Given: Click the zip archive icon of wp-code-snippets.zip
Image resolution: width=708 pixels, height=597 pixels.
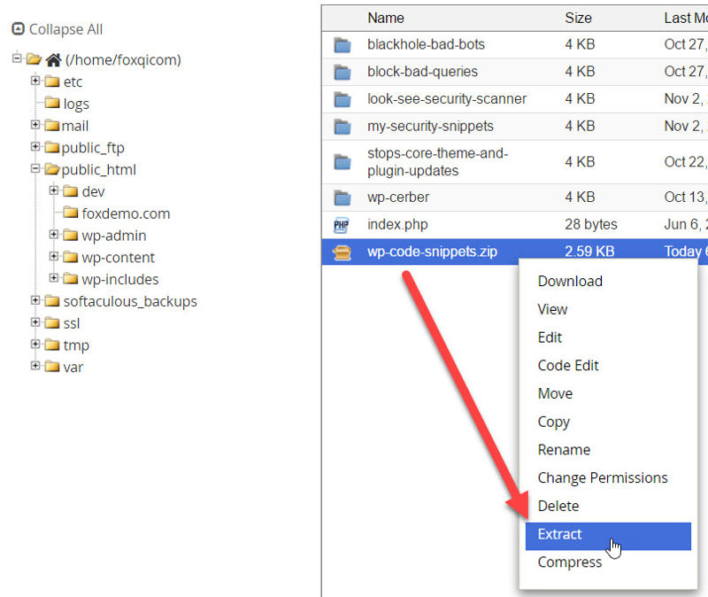Looking at the screenshot, I should (343, 252).
